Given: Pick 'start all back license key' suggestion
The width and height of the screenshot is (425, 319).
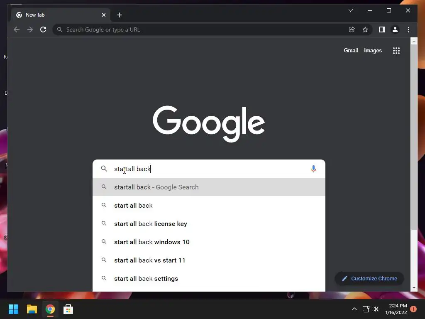Looking at the screenshot, I should click(209, 224).
